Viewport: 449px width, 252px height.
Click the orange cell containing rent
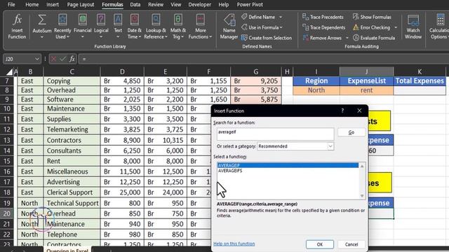pos(366,90)
